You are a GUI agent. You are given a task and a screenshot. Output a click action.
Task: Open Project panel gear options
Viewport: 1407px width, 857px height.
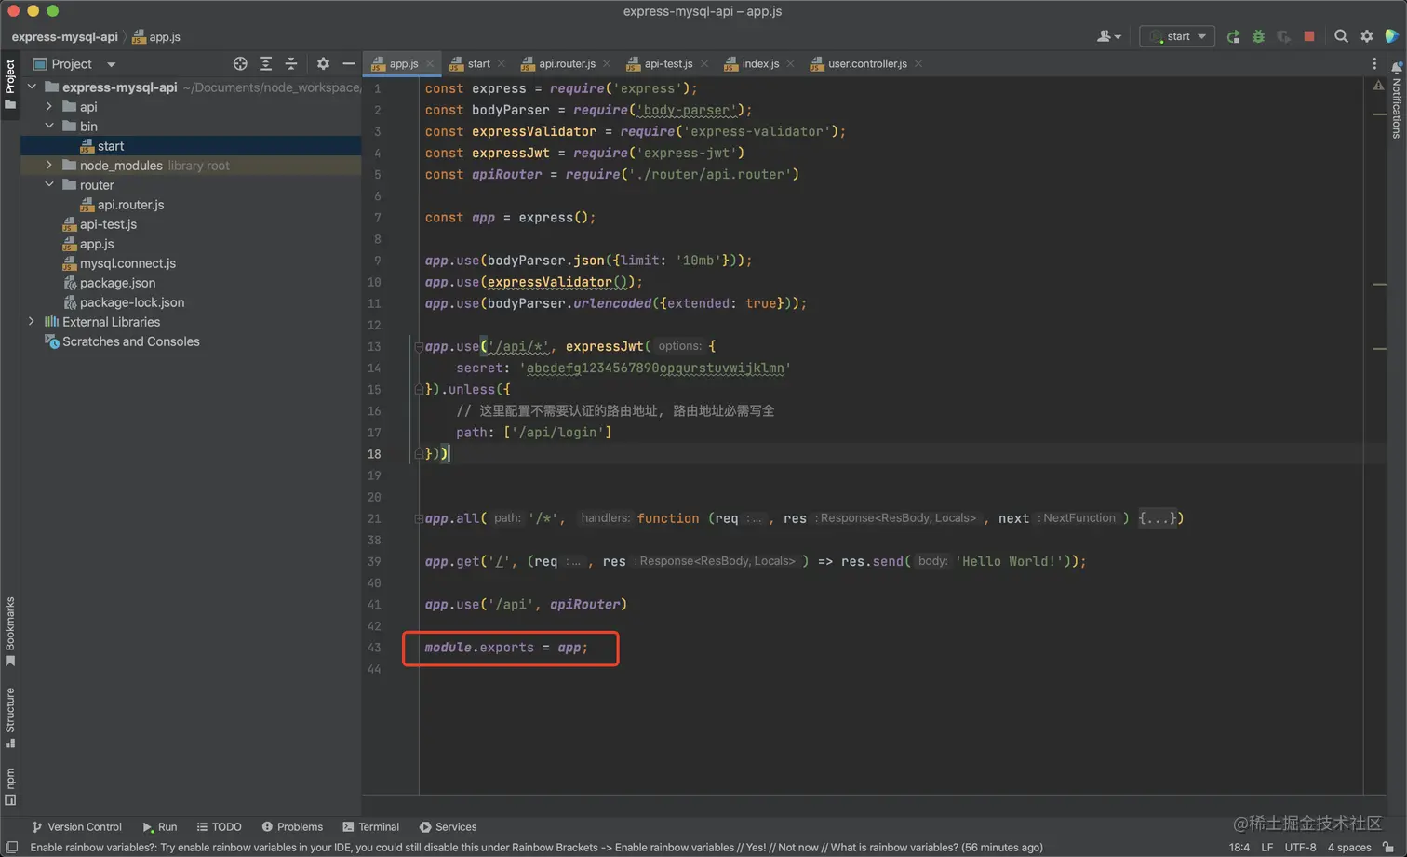point(323,64)
